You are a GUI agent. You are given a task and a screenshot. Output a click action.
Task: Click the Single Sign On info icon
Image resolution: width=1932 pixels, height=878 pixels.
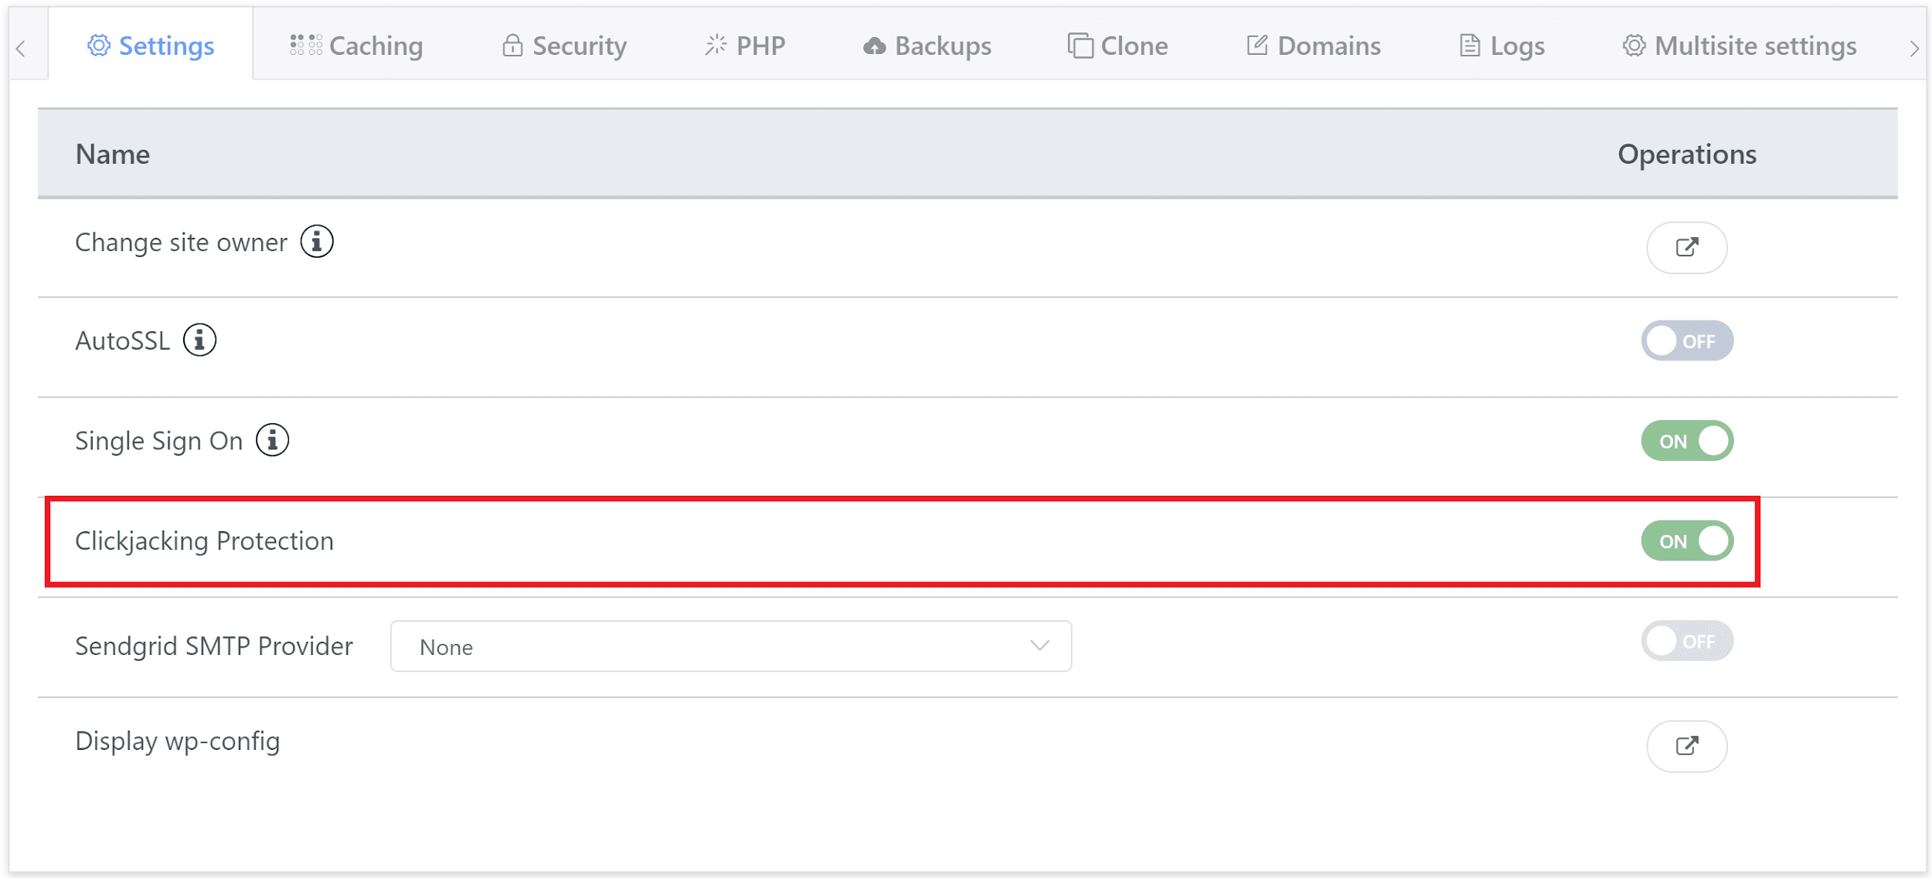(x=272, y=440)
